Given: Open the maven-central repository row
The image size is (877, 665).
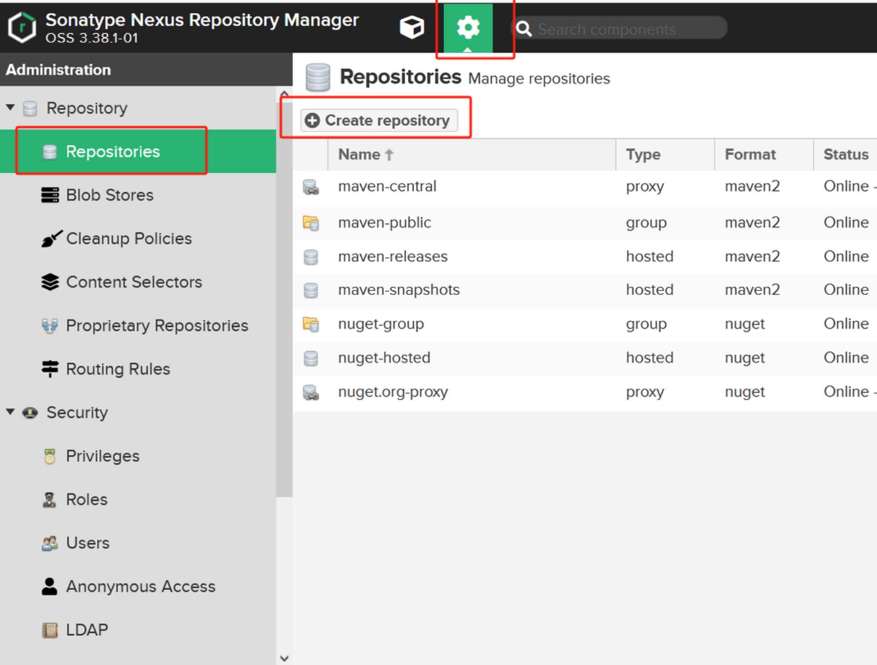Looking at the screenshot, I should point(585,187).
